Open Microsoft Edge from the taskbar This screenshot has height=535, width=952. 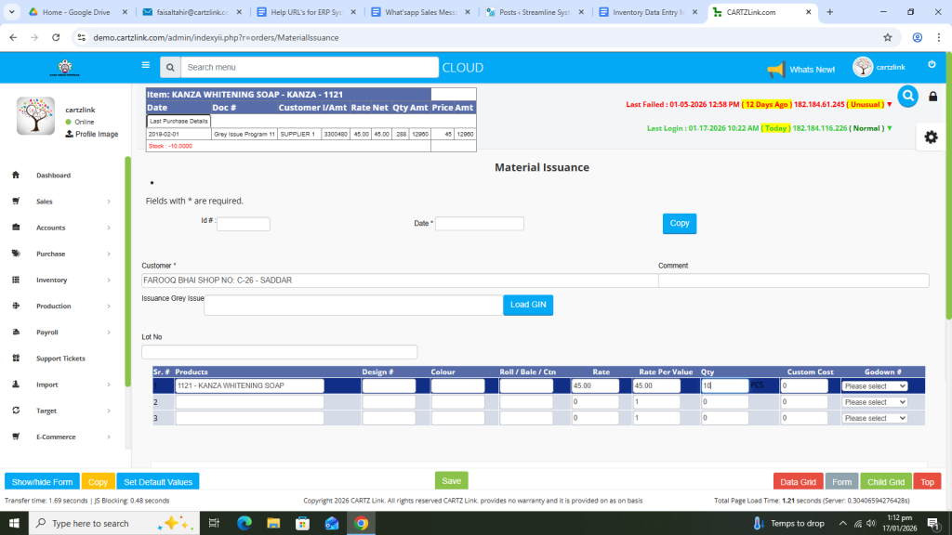pyautogui.click(x=245, y=524)
